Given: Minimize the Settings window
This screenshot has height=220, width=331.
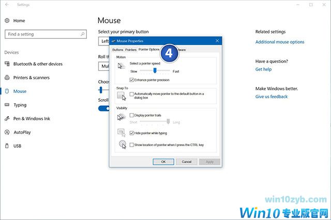Looking at the screenshot, I should (298, 5).
